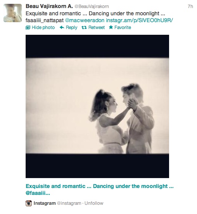
Task: Open the Exquisite and romantic caption title
Action: click(x=99, y=190)
